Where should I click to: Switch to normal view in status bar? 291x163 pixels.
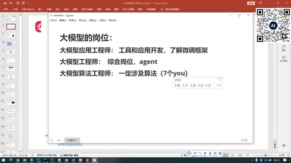225,155
